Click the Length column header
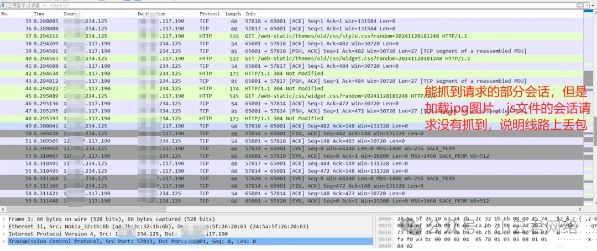The image size is (597, 251). coord(233,13)
